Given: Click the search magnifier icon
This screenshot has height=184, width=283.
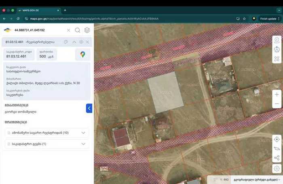Looking at the screenshot, I should click(x=77, y=30).
